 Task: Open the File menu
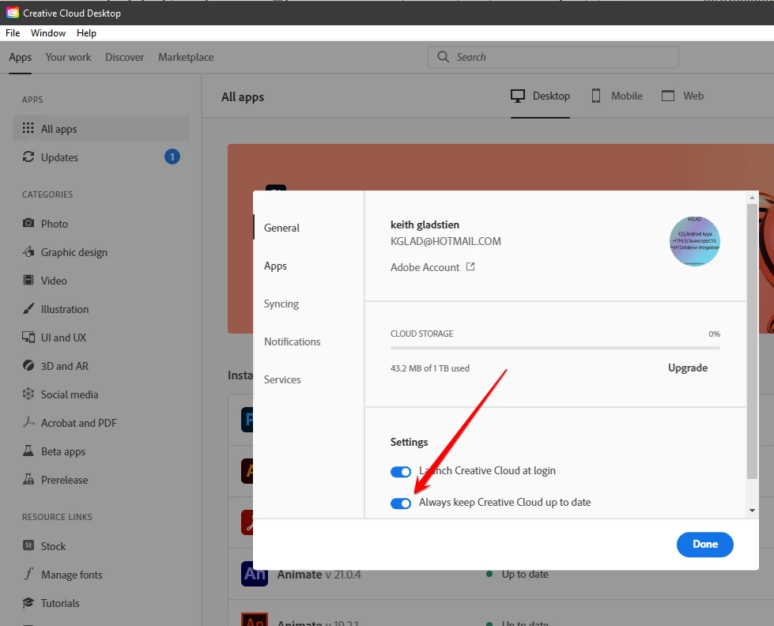pos(13,33)
